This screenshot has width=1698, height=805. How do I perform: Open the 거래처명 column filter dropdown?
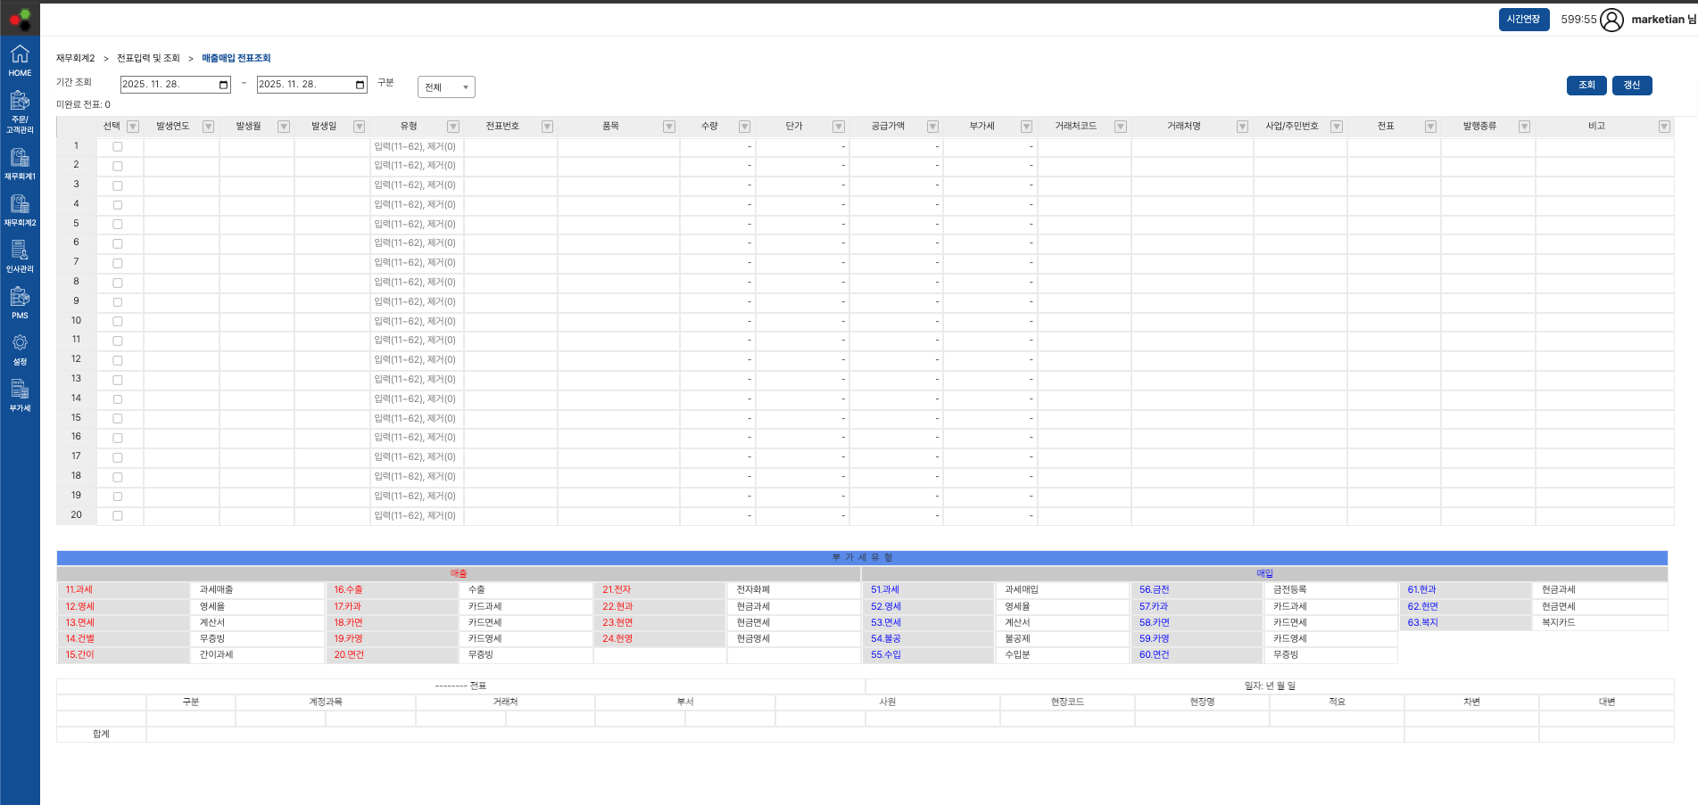pyautogui.click(x=1242, y=127)
